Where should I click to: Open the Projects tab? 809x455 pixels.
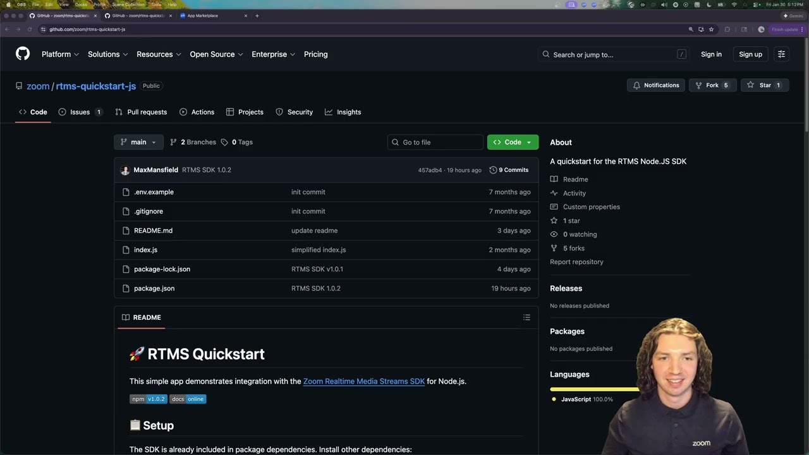click(245, 112)
